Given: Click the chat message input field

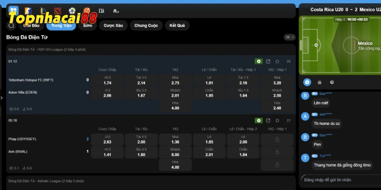Looking at the screenshot, I should pyautogui.click(x=341, y=180).
